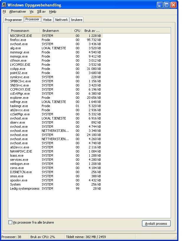Select the taskmgr.exe process
The height and width of the screenshot is (241, 189).
(x=56, y=106)
